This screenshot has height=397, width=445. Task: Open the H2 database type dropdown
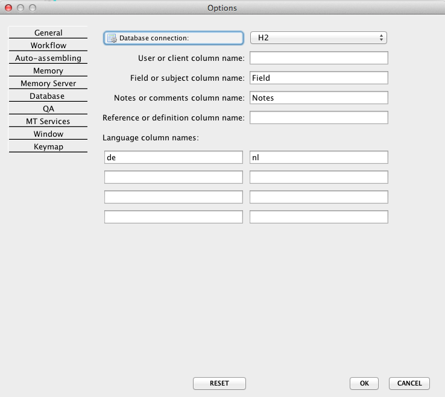pyautogui.click(x=318, y=38)
